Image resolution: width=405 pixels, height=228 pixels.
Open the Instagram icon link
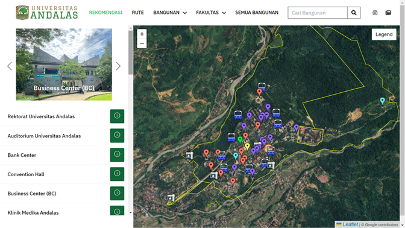pos(375,13)
